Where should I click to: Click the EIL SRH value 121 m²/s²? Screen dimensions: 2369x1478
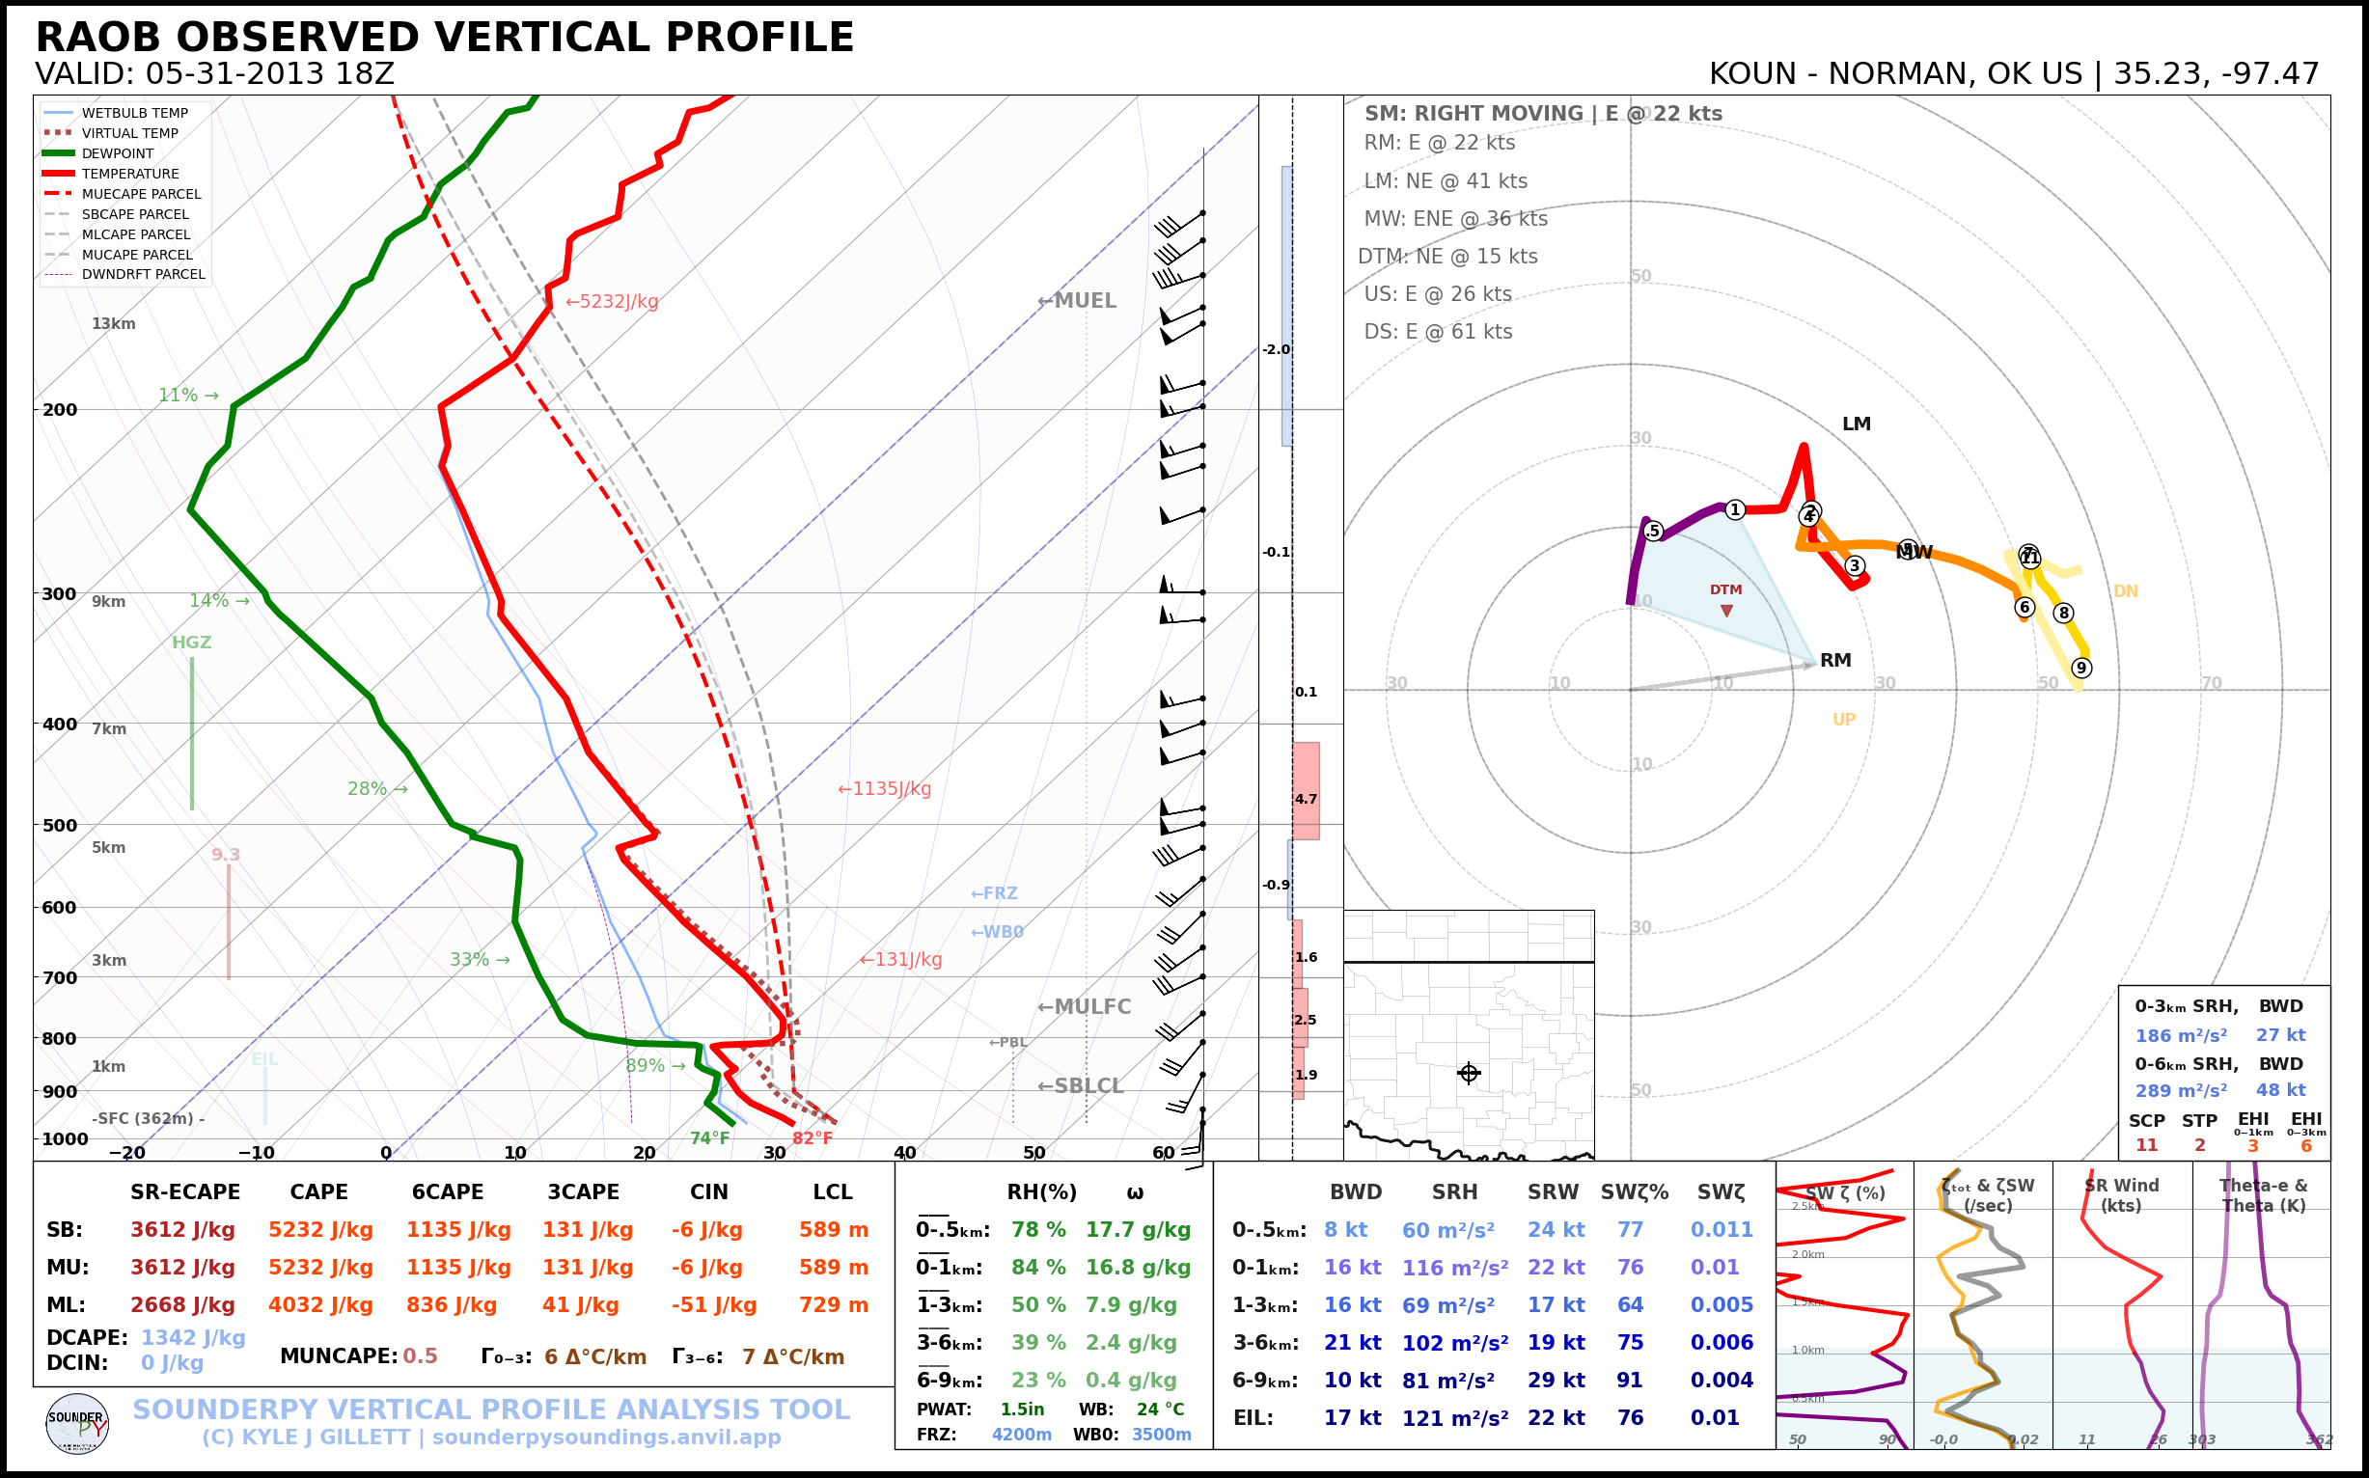click(1455, 1418)
